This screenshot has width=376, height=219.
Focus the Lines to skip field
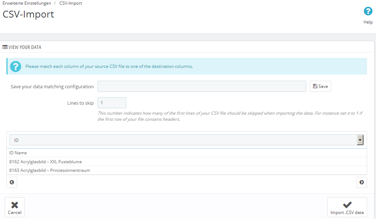point(112,103)
